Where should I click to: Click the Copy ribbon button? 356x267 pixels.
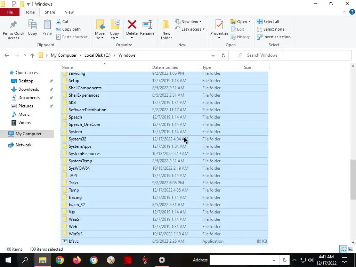tap(32, 28)
